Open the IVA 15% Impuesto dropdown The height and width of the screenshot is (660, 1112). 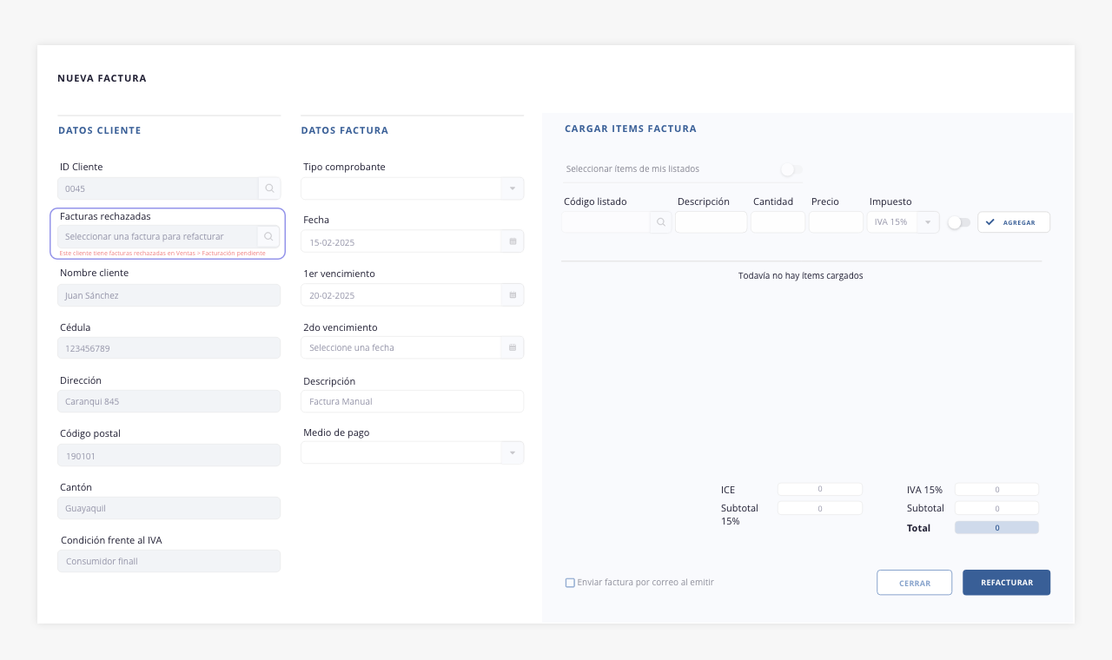903,222
